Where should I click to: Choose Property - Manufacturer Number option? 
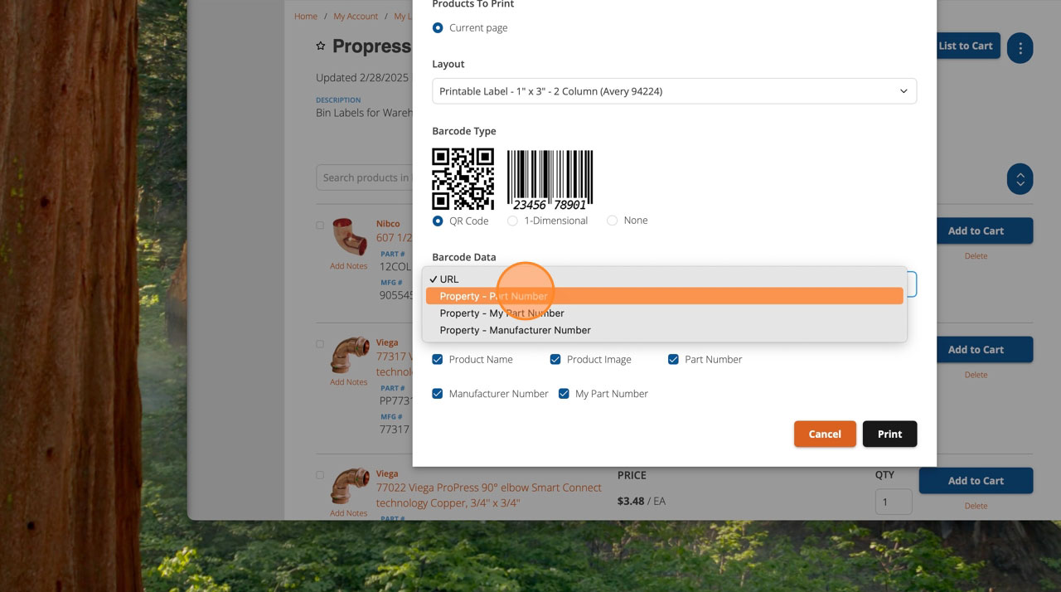tap(664, 330)
